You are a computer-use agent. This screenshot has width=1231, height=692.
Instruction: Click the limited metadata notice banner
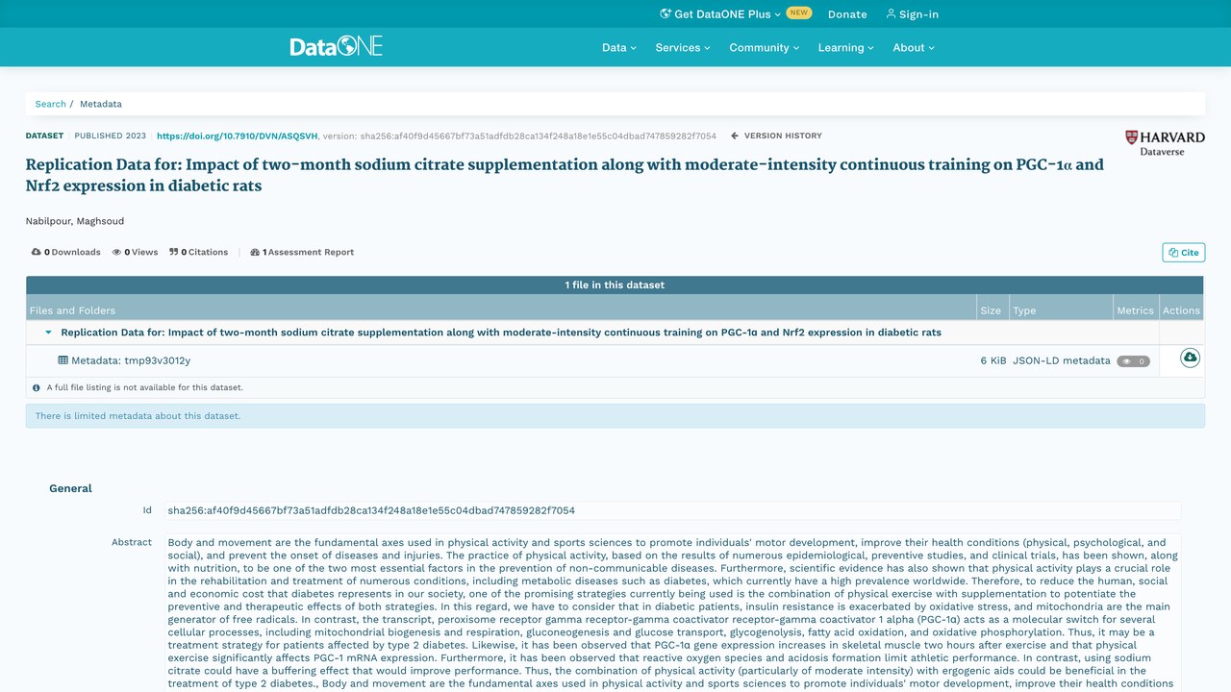(615, 416)
